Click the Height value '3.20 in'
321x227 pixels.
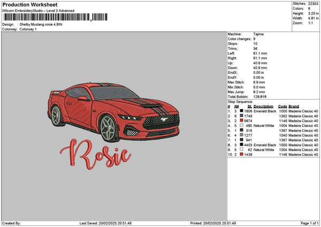tap(313, 13)
